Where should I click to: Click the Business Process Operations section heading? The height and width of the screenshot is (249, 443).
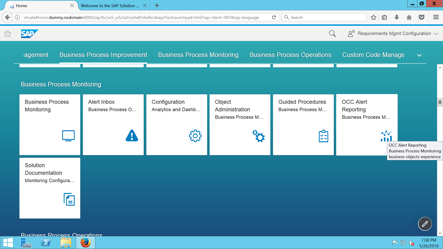pos(61,234)
